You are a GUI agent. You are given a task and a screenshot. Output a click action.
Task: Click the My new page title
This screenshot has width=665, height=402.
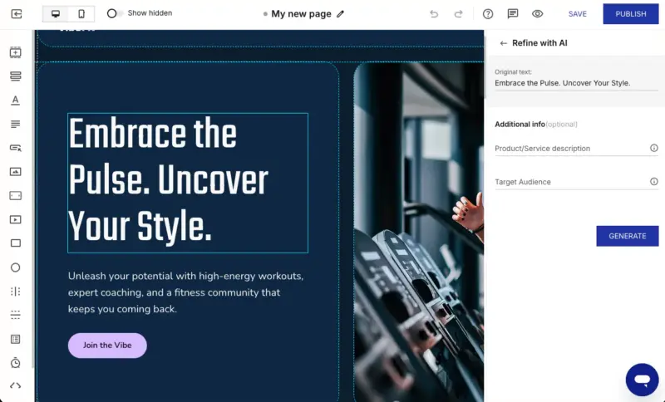301,14
